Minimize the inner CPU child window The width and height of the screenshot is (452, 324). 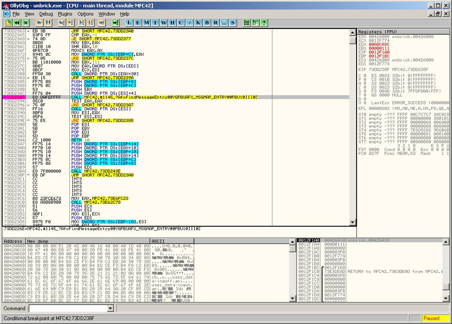point(431,13)
